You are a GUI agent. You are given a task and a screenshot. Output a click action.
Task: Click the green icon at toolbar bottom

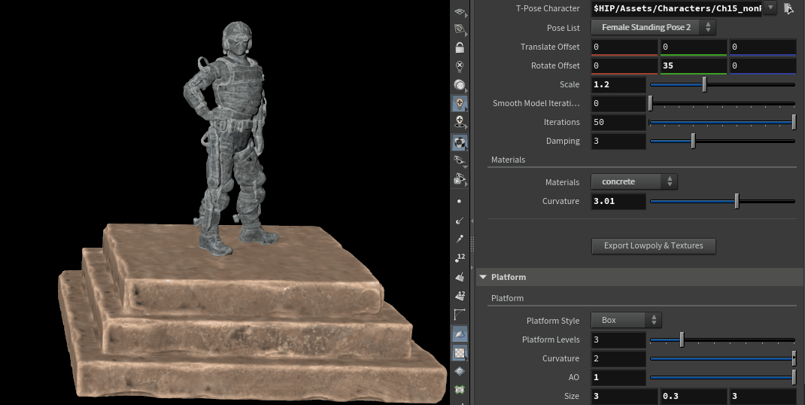460,390
